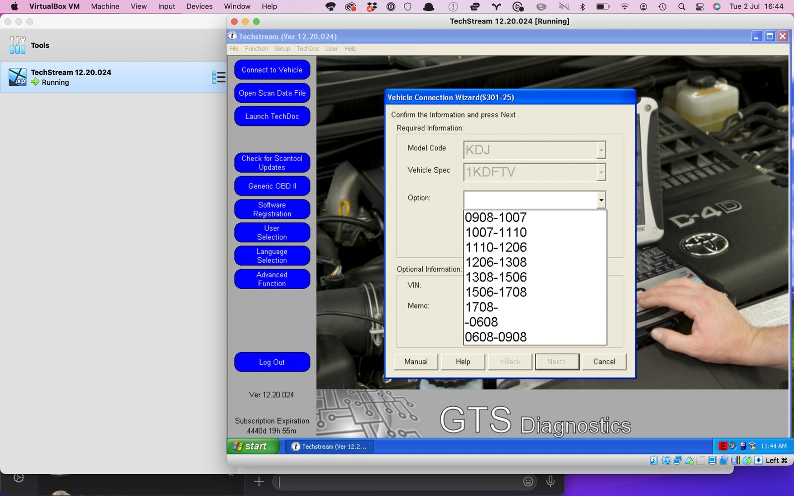Click the mouse integration icon in VirtualBox status bar
This screenshot has height=496, width=794.
(747, 460)
